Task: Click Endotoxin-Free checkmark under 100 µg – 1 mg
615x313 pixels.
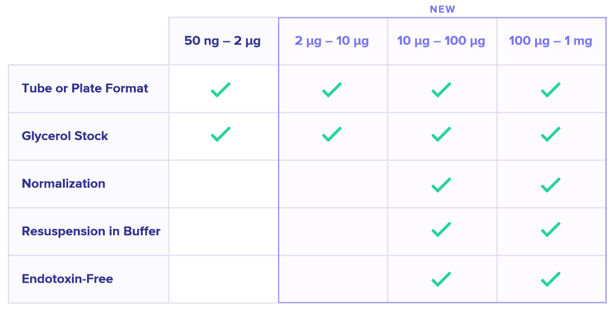Action: tap(550, 279)
